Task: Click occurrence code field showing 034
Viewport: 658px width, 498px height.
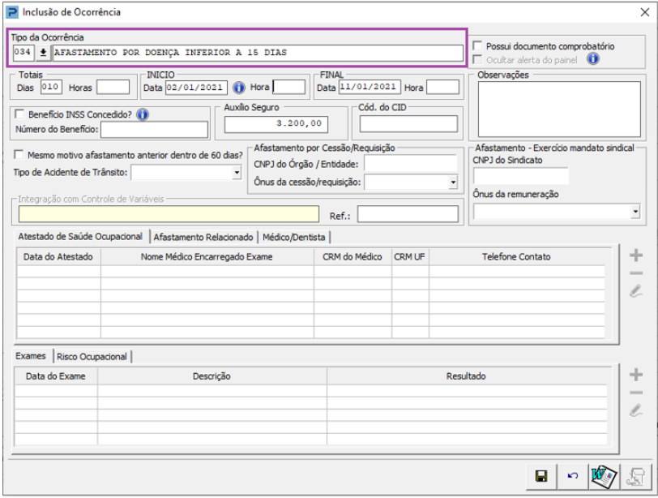Action: point(23,53)
